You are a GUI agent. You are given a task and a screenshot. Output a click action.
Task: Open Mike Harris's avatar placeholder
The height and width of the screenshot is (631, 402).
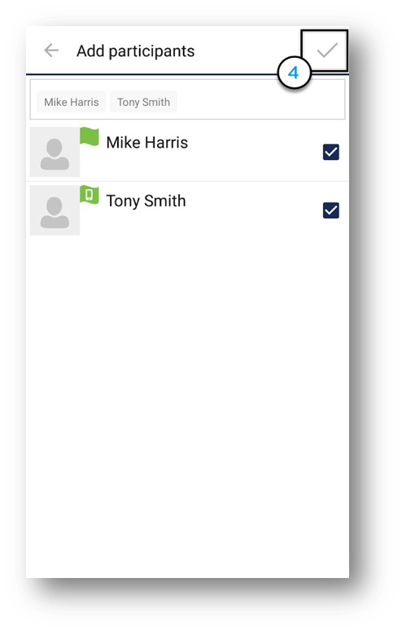55,152
